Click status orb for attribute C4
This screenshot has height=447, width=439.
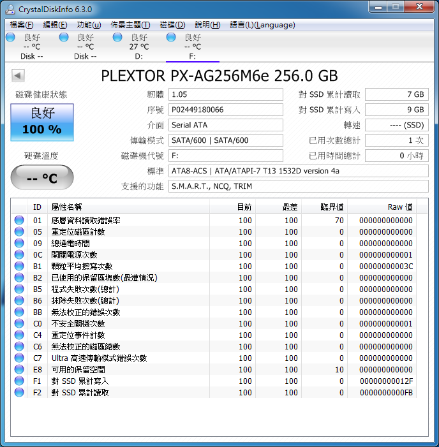click(x=19, y=335)
